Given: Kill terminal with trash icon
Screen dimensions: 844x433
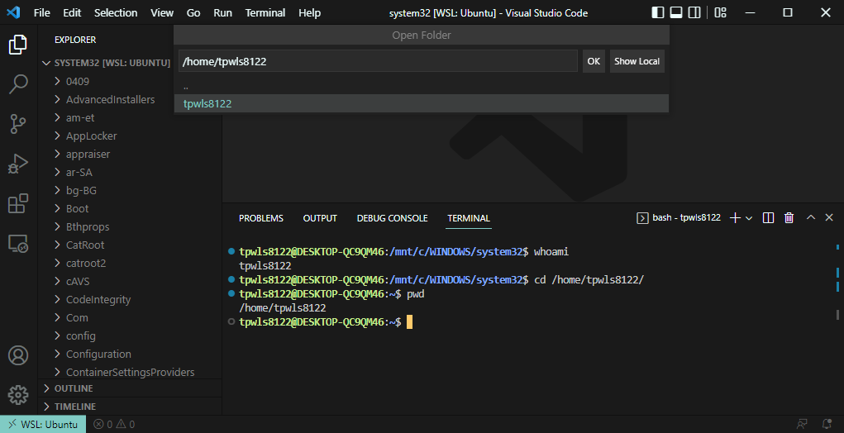Looking at the screenshot, I should pyautogui.click(x=789, y=218).
